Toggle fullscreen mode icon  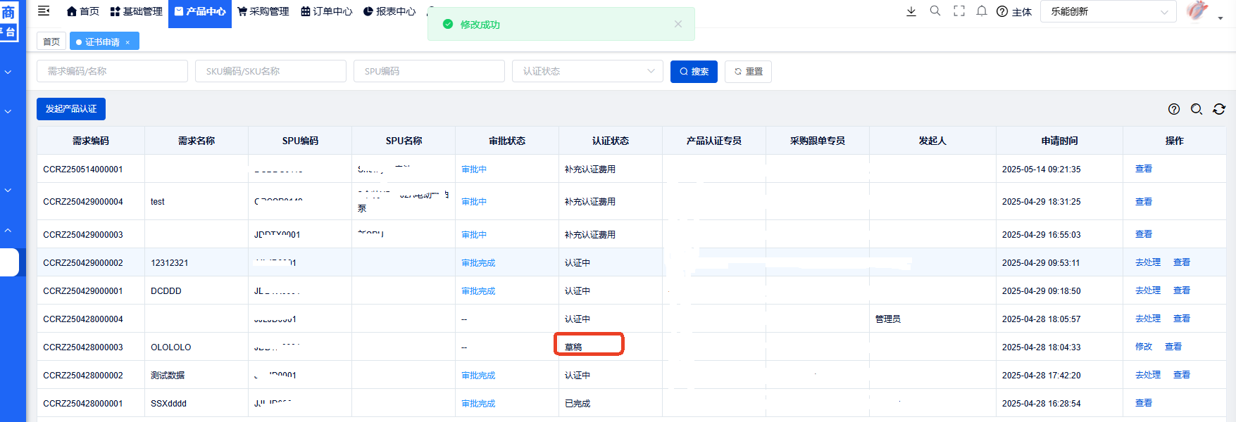(x=959, y=11)
